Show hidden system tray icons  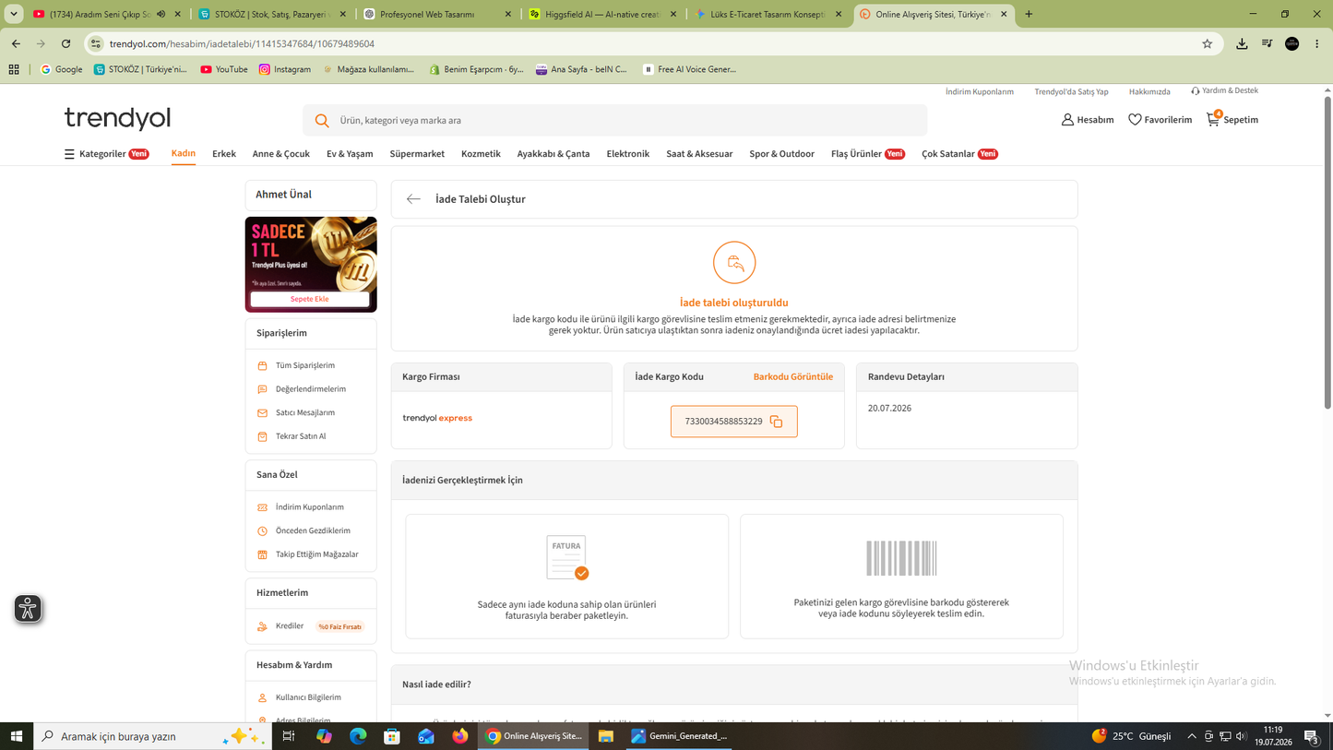1191,736
